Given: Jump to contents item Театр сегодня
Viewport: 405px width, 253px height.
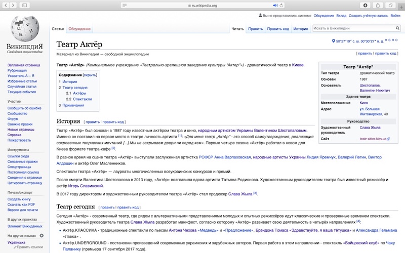Looking at the screenshot, I should click(75, 88).
